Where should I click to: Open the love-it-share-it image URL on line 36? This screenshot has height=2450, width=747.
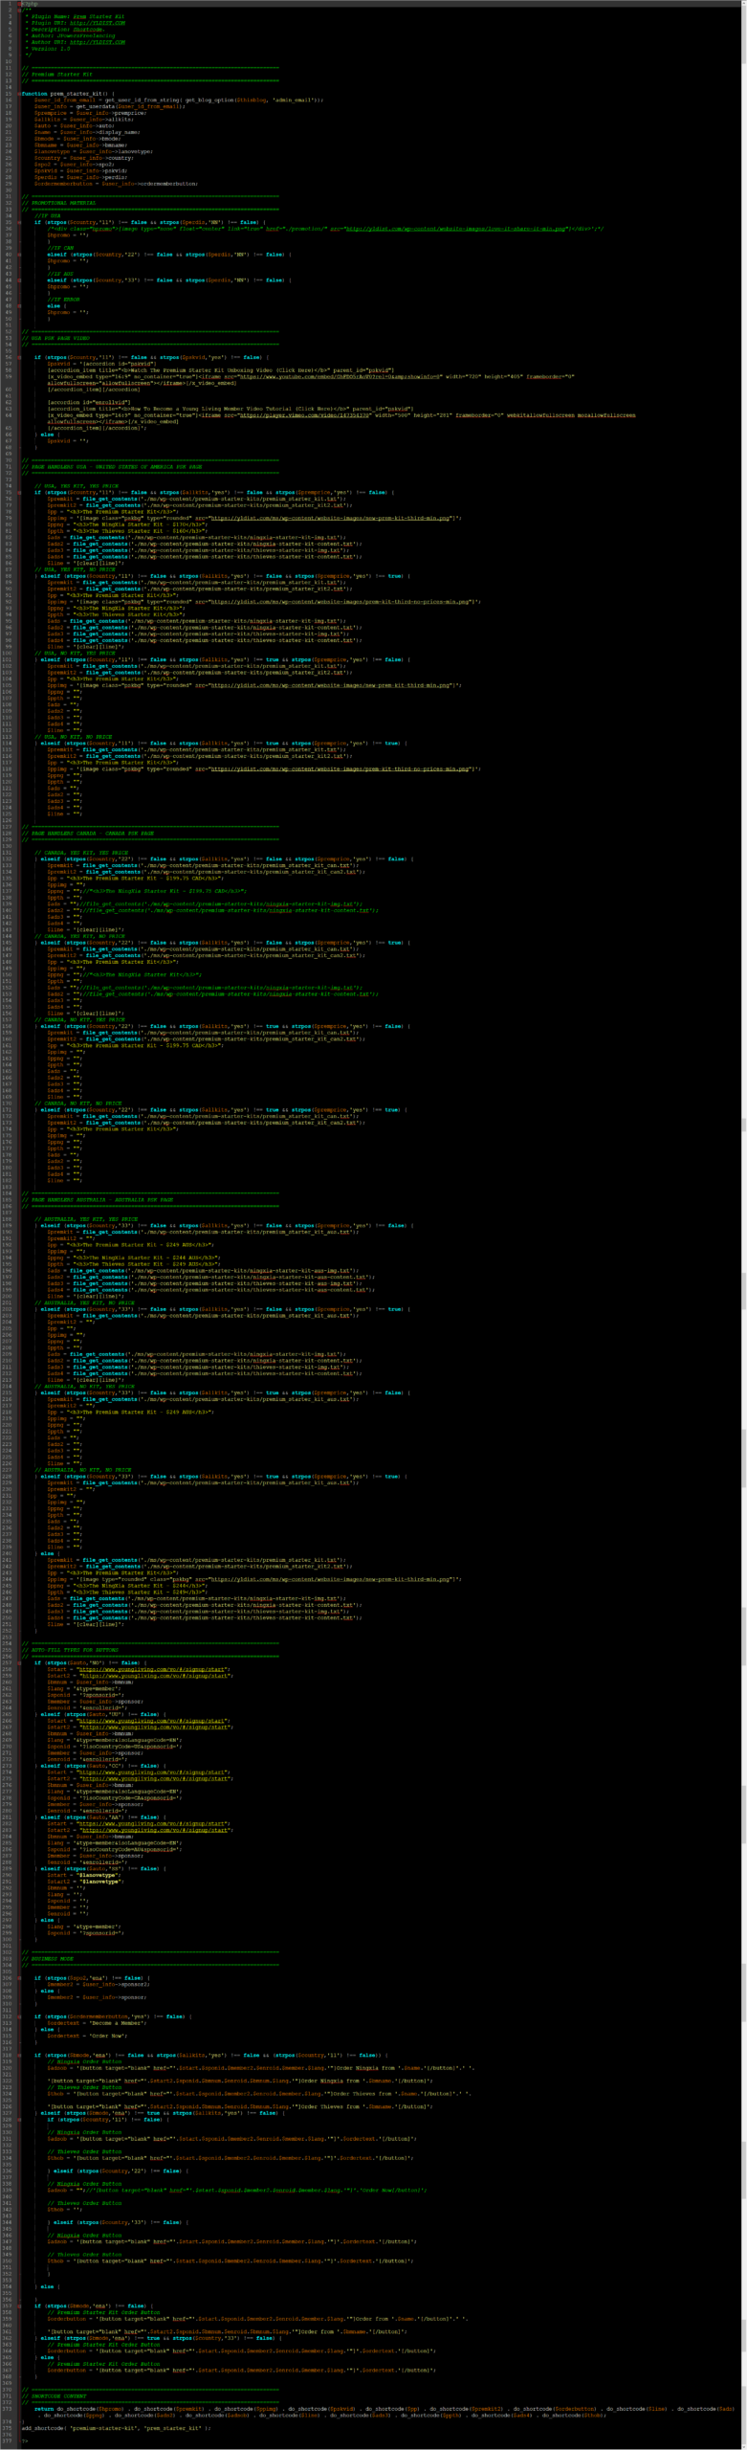point(455,229)
